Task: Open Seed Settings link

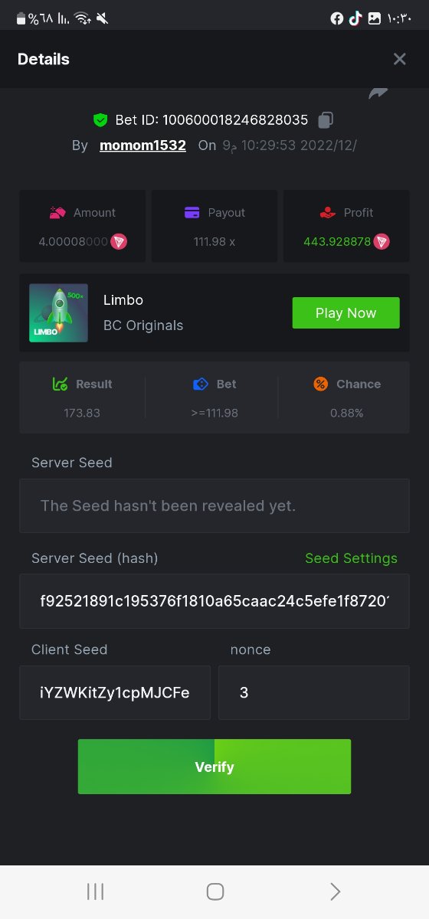Action: [x=351, y=558]
